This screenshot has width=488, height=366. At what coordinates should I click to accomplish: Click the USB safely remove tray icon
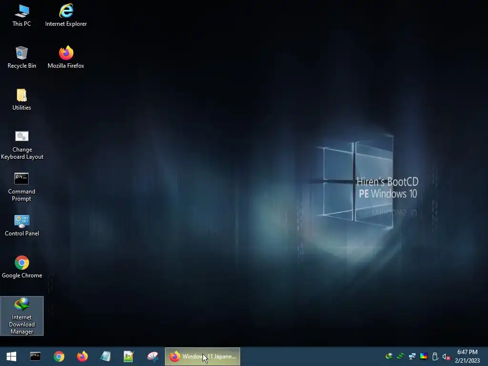pos(436,356)
